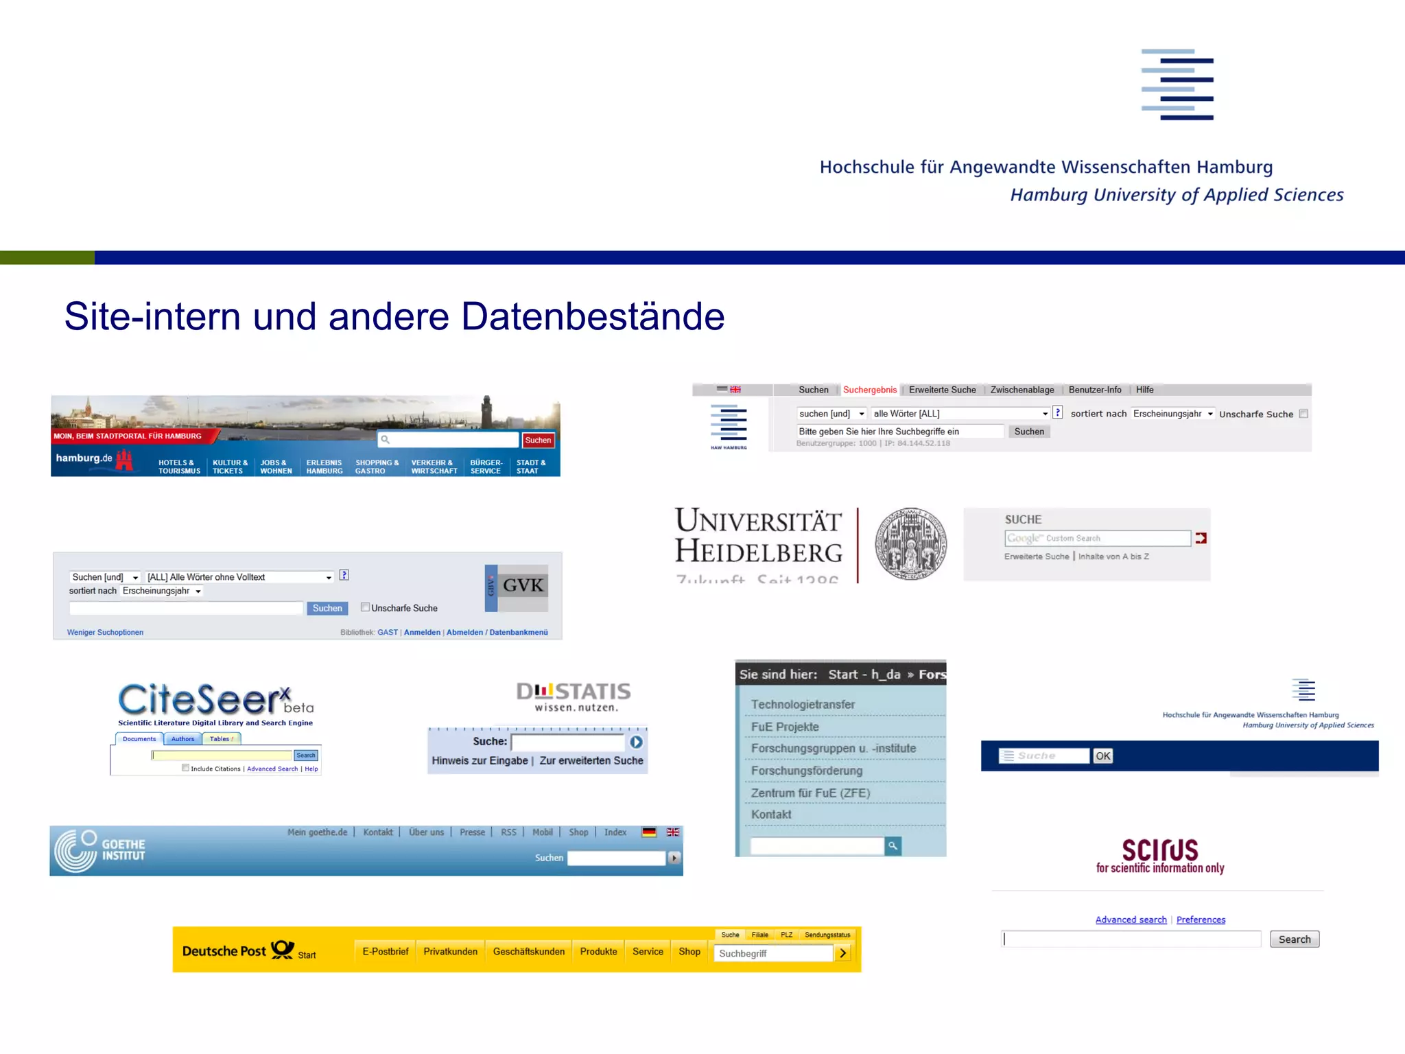1405x1054 pixels.
Task: Click the blue arrow search icon at DESTATIS
Action: [636, 742]
